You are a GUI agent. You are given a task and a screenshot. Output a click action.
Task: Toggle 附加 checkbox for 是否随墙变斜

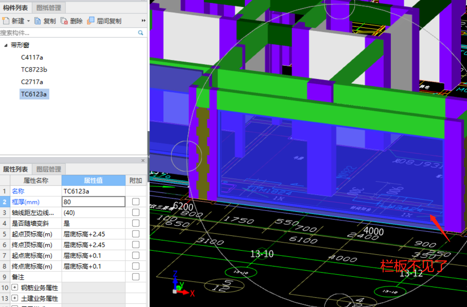click(x=136, y=223)
